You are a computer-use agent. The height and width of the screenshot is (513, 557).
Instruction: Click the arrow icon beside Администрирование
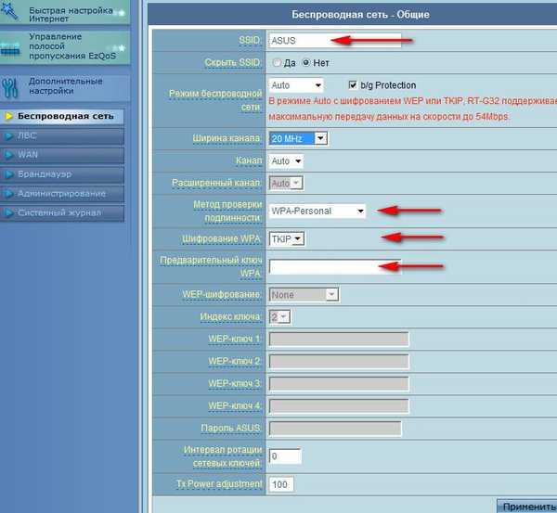point(9,194)
